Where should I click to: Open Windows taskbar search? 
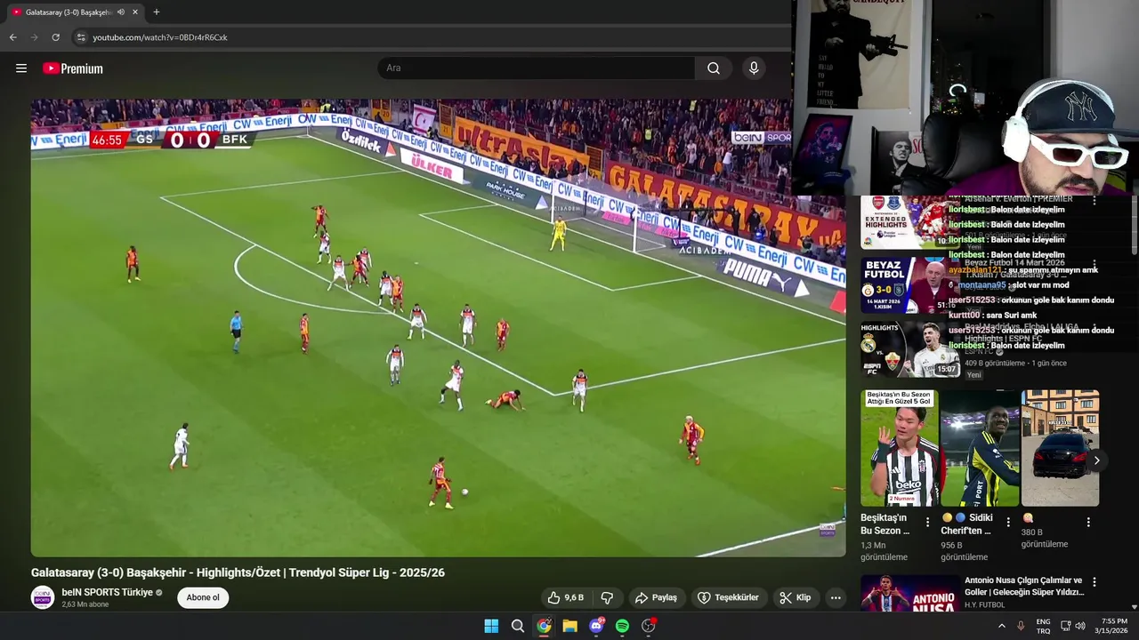517,626
